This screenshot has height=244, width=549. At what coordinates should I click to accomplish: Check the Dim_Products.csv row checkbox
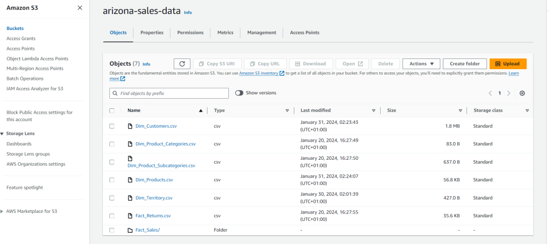[112, 180]
